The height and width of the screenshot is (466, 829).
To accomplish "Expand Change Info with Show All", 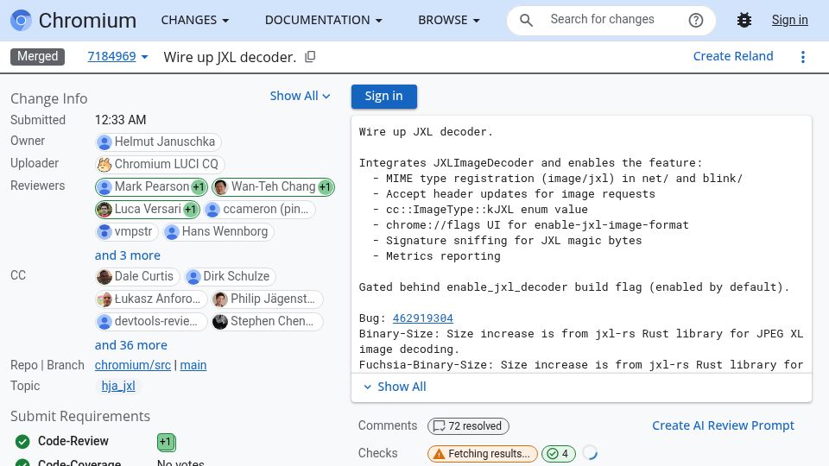I will click(300, 96).
